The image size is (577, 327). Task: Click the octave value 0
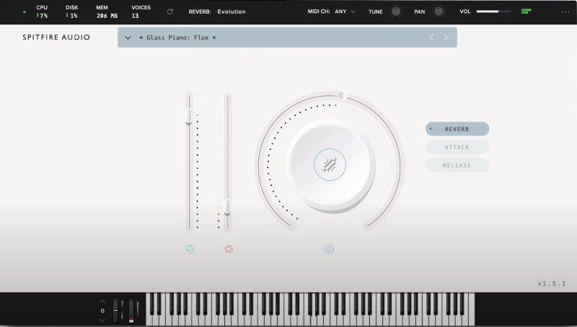click(x=102, y=311)
